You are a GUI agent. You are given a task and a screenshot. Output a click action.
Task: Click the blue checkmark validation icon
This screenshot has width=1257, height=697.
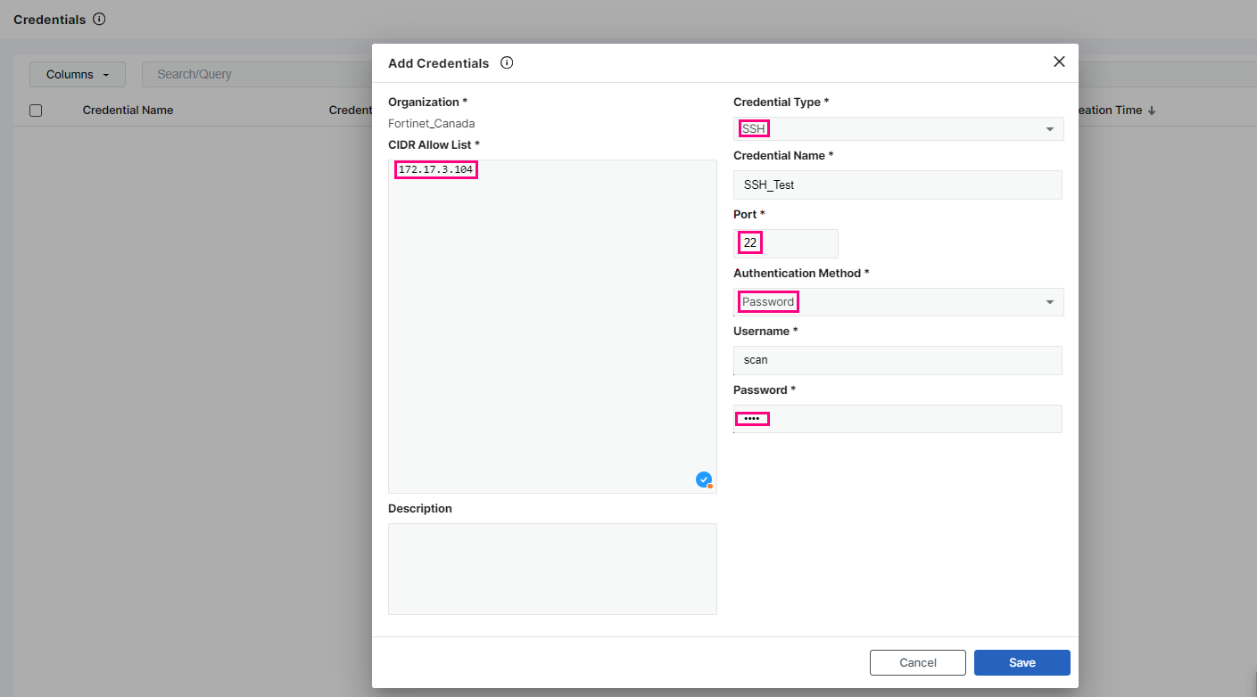(704, 480)
